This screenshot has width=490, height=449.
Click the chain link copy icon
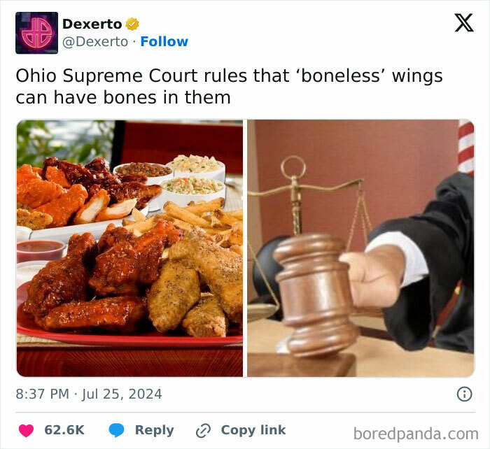(203, 431)
